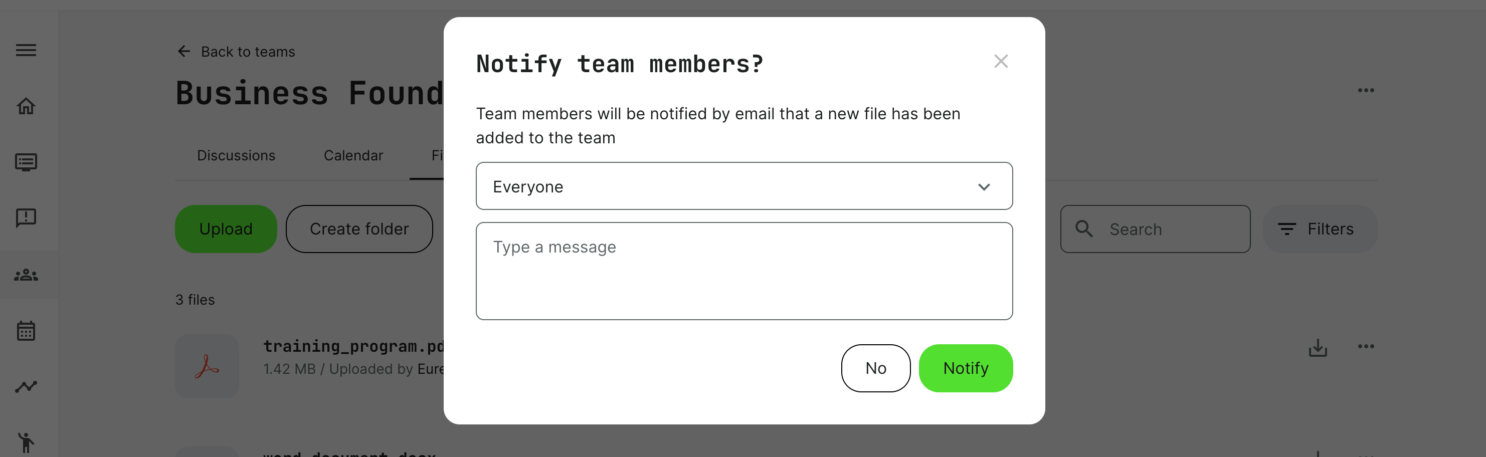Click the PDF icon thumbnail
Image resolution: width=1486 pixels, height=457 pixels.
pos(207,366)
